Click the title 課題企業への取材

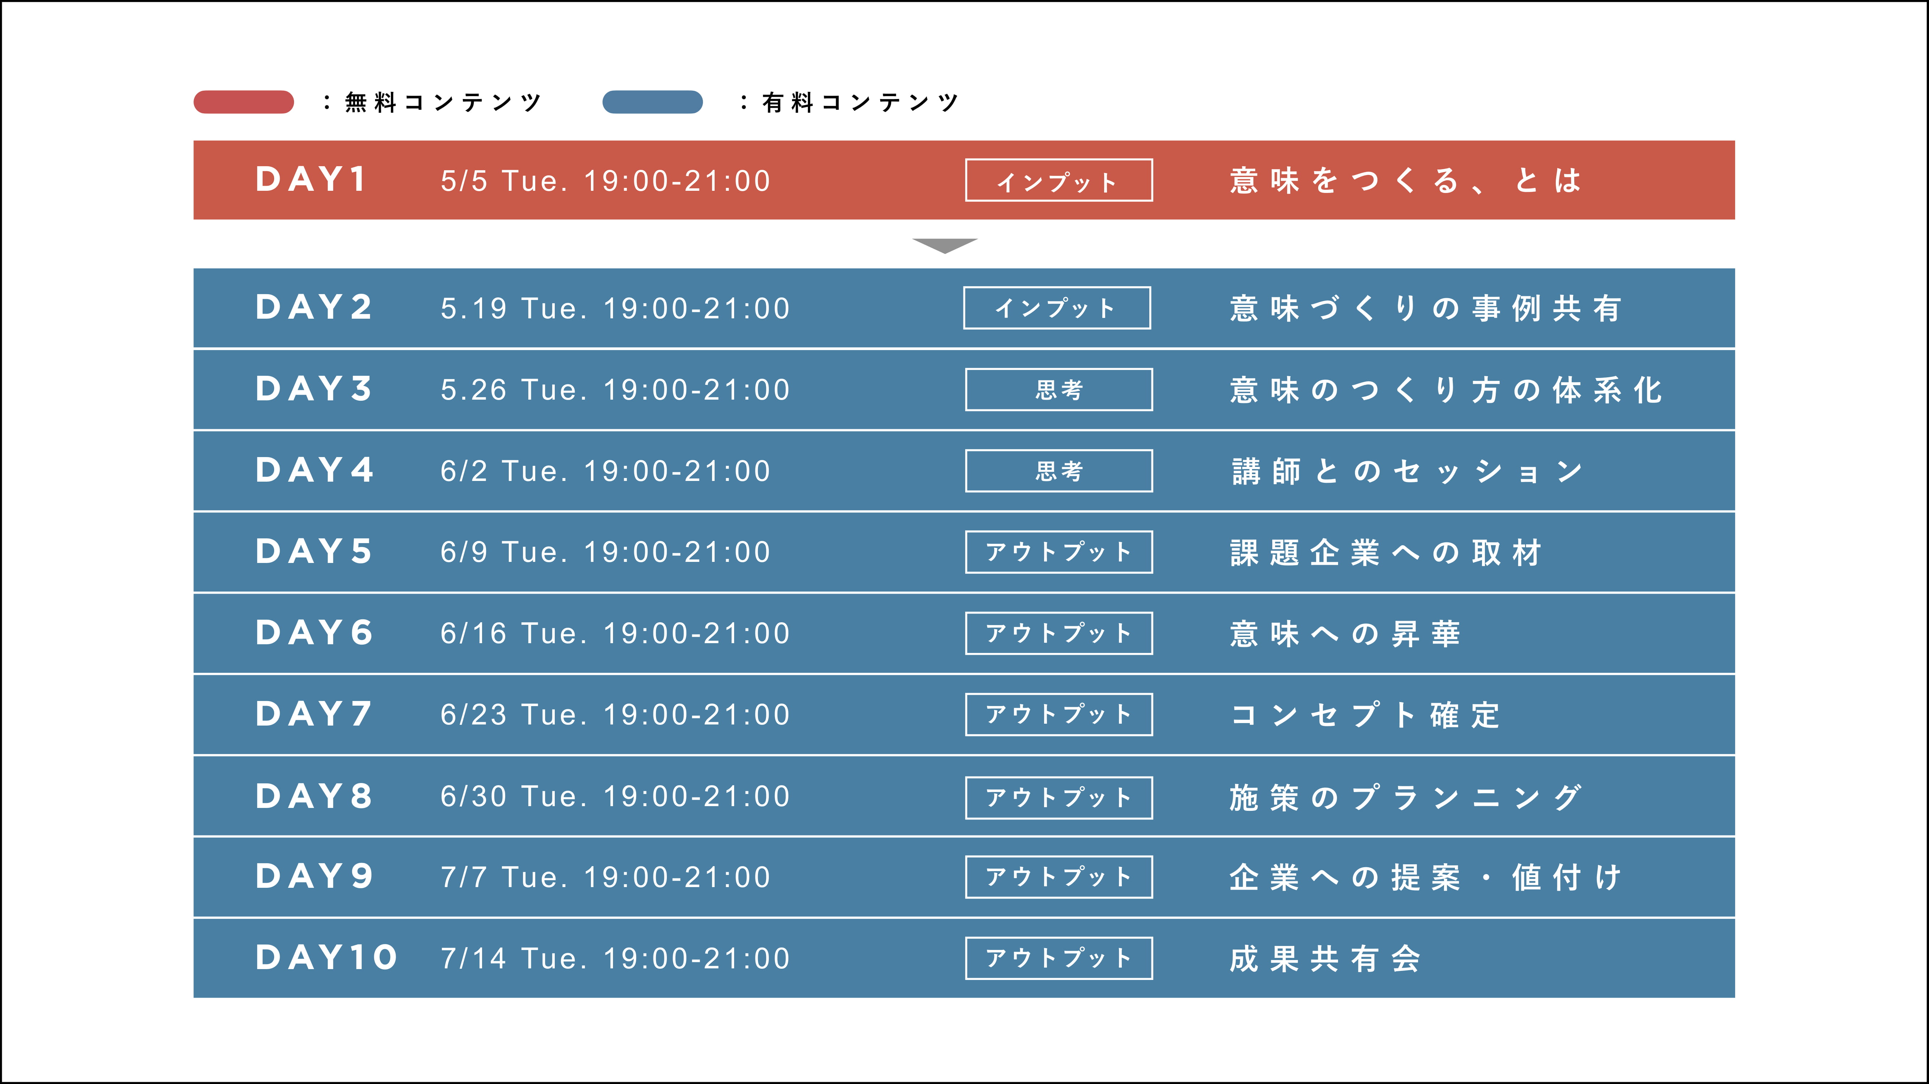pyautogui.click(x=1385, y=553)
